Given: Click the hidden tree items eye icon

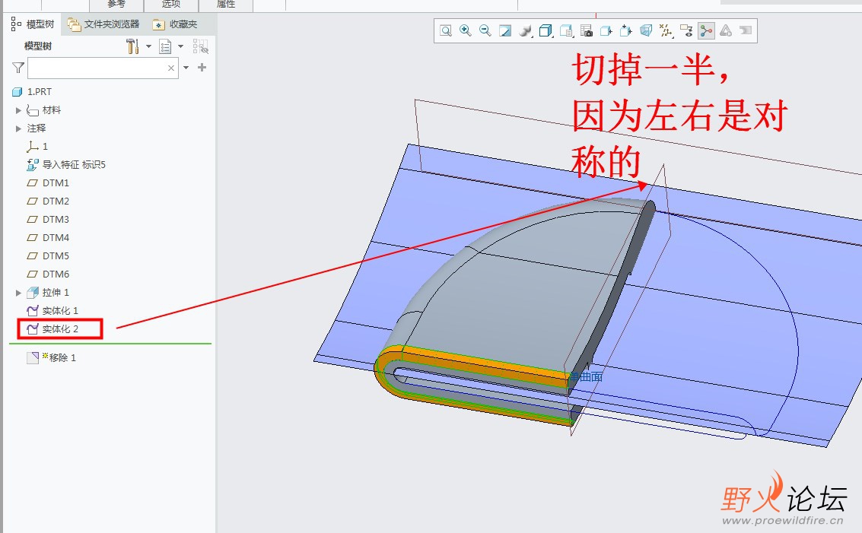Looking at the screenshot, I should click(x=201, y=46).
